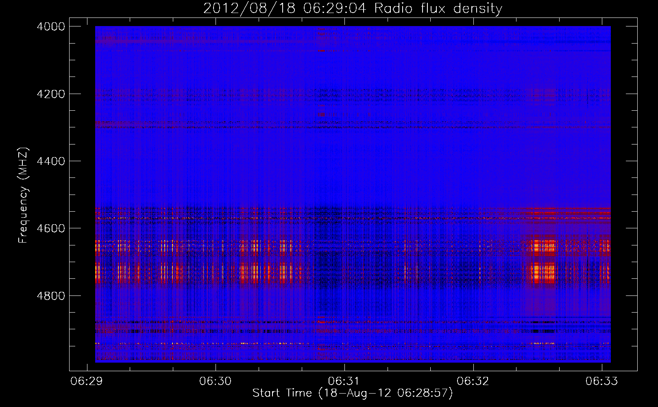Click the 06:33 time axis label
The width and height of the screenshot is (658, 407).
coord(601,381)
